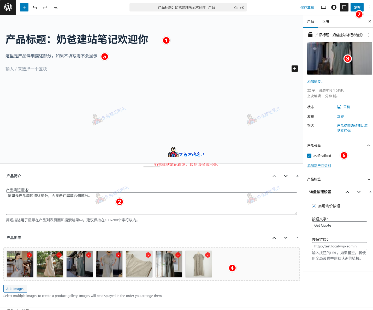The image size is (373, 310).
Task: Toggle the settings sidebar panel icon
Action: pos(344,7)
